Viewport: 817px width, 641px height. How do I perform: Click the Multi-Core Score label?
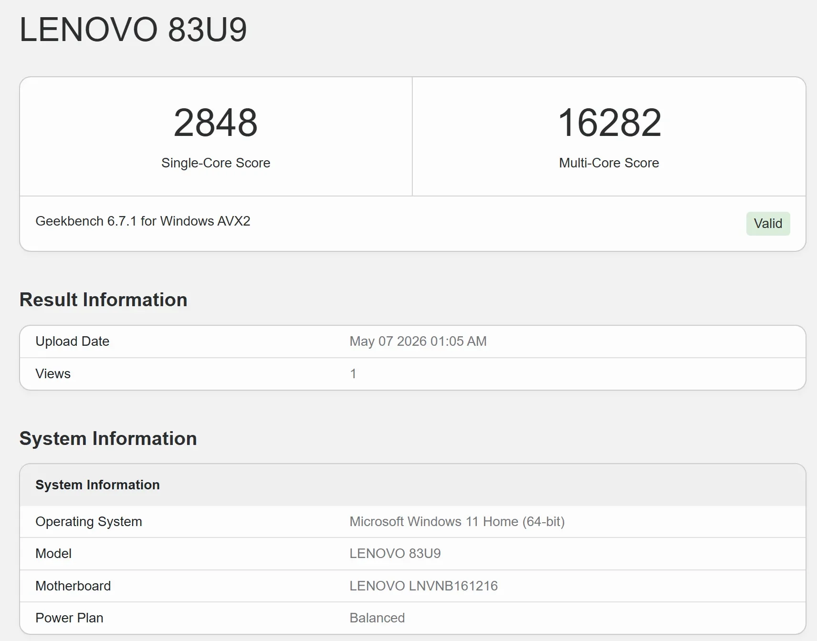609,163
